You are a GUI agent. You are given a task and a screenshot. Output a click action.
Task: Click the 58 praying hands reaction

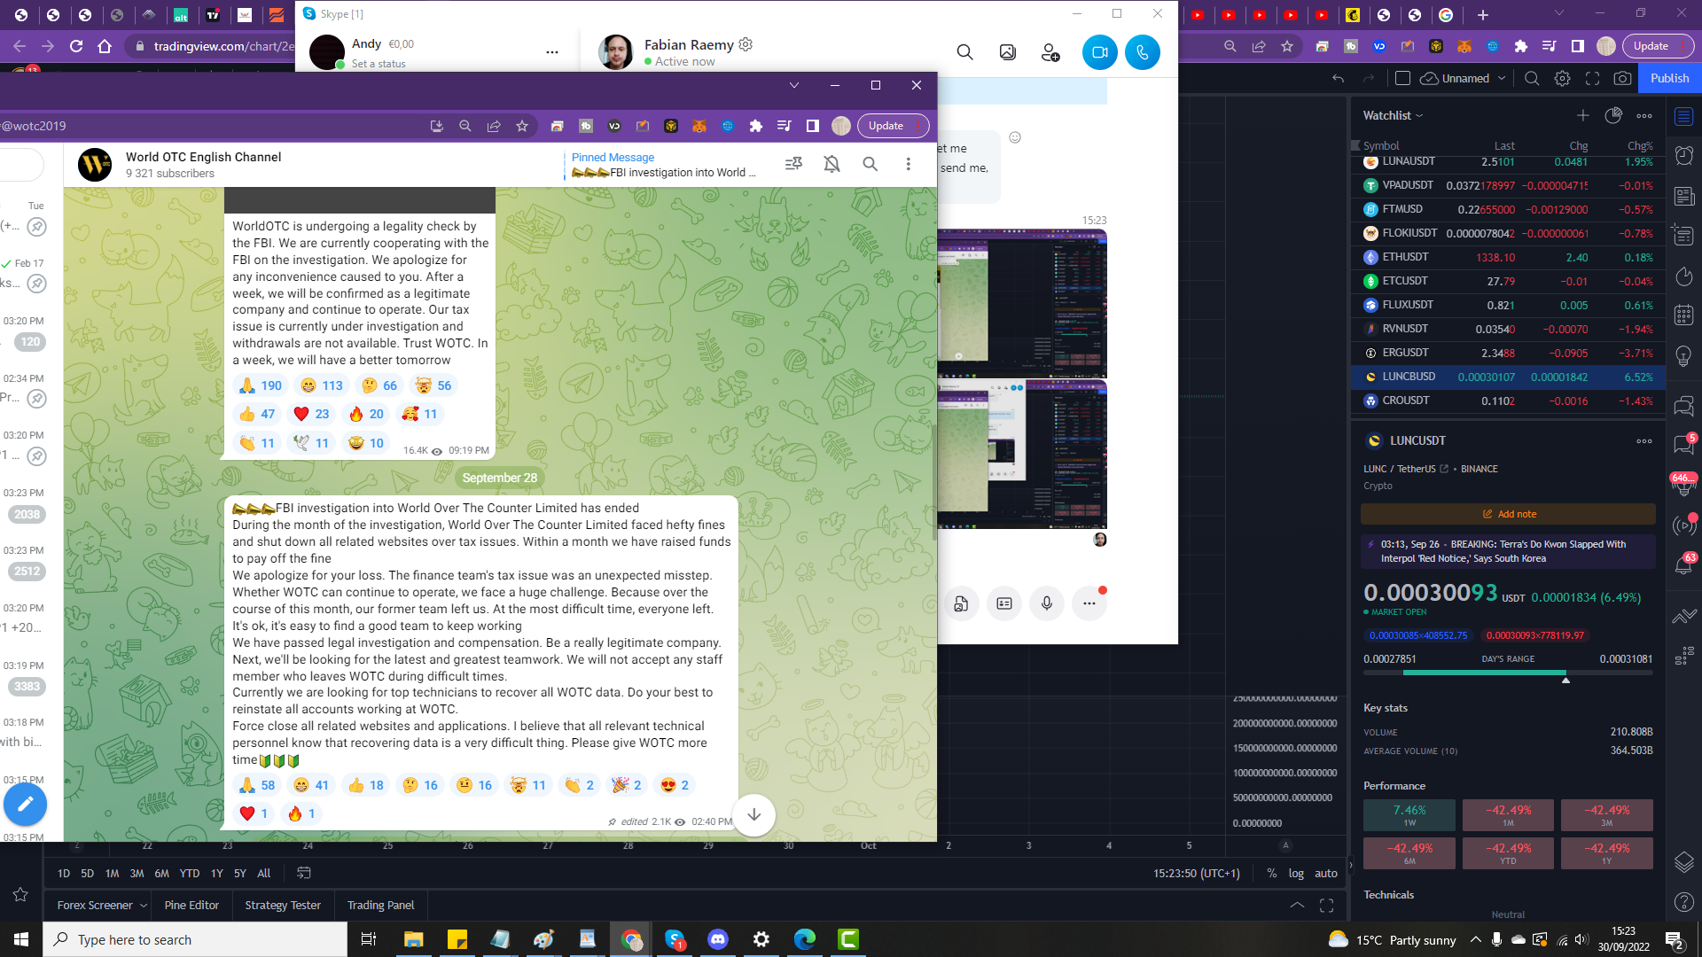(257, 785)
